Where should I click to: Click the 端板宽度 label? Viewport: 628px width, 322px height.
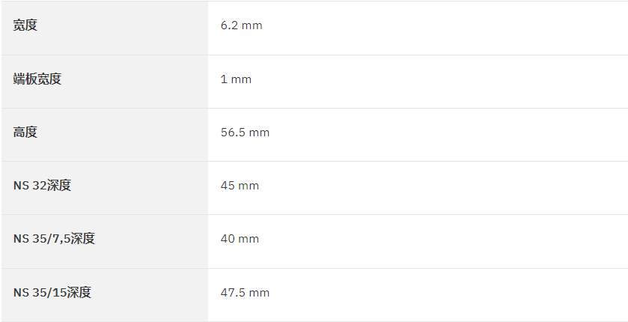point(37,79)
